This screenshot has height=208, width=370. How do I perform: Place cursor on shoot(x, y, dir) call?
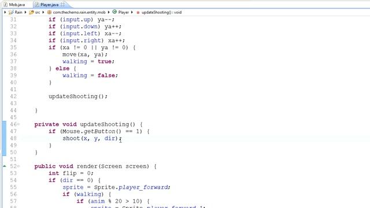pyautogui.click(x=92, y=139)
